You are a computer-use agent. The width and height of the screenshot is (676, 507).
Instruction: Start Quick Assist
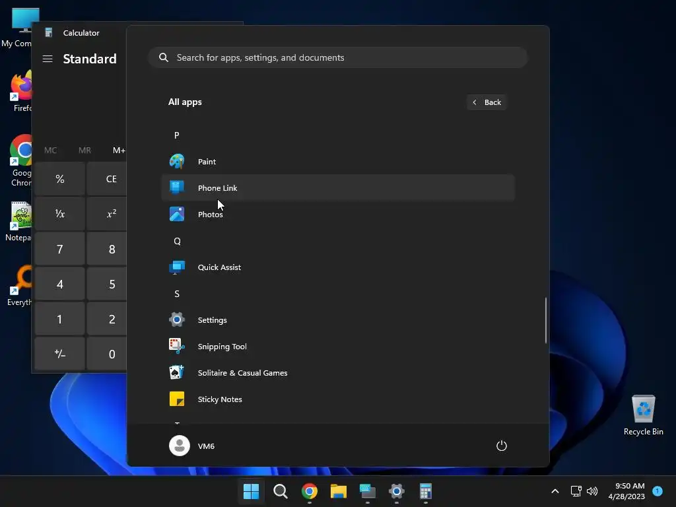click(338, 267)
